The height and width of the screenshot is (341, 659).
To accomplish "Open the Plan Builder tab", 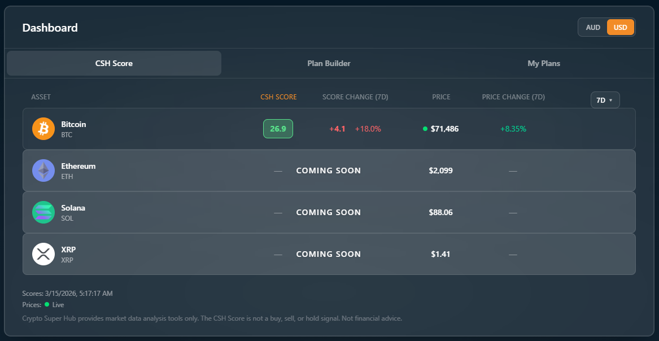I will coord(329,63).
